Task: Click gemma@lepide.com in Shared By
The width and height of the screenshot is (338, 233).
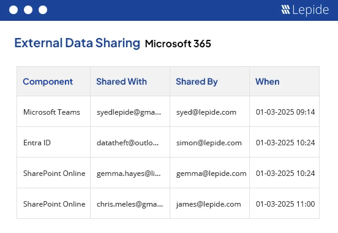Action: [211, 174]
